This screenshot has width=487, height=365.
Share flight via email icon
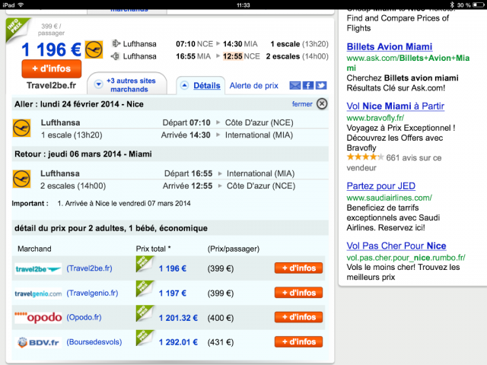[295, 85]
